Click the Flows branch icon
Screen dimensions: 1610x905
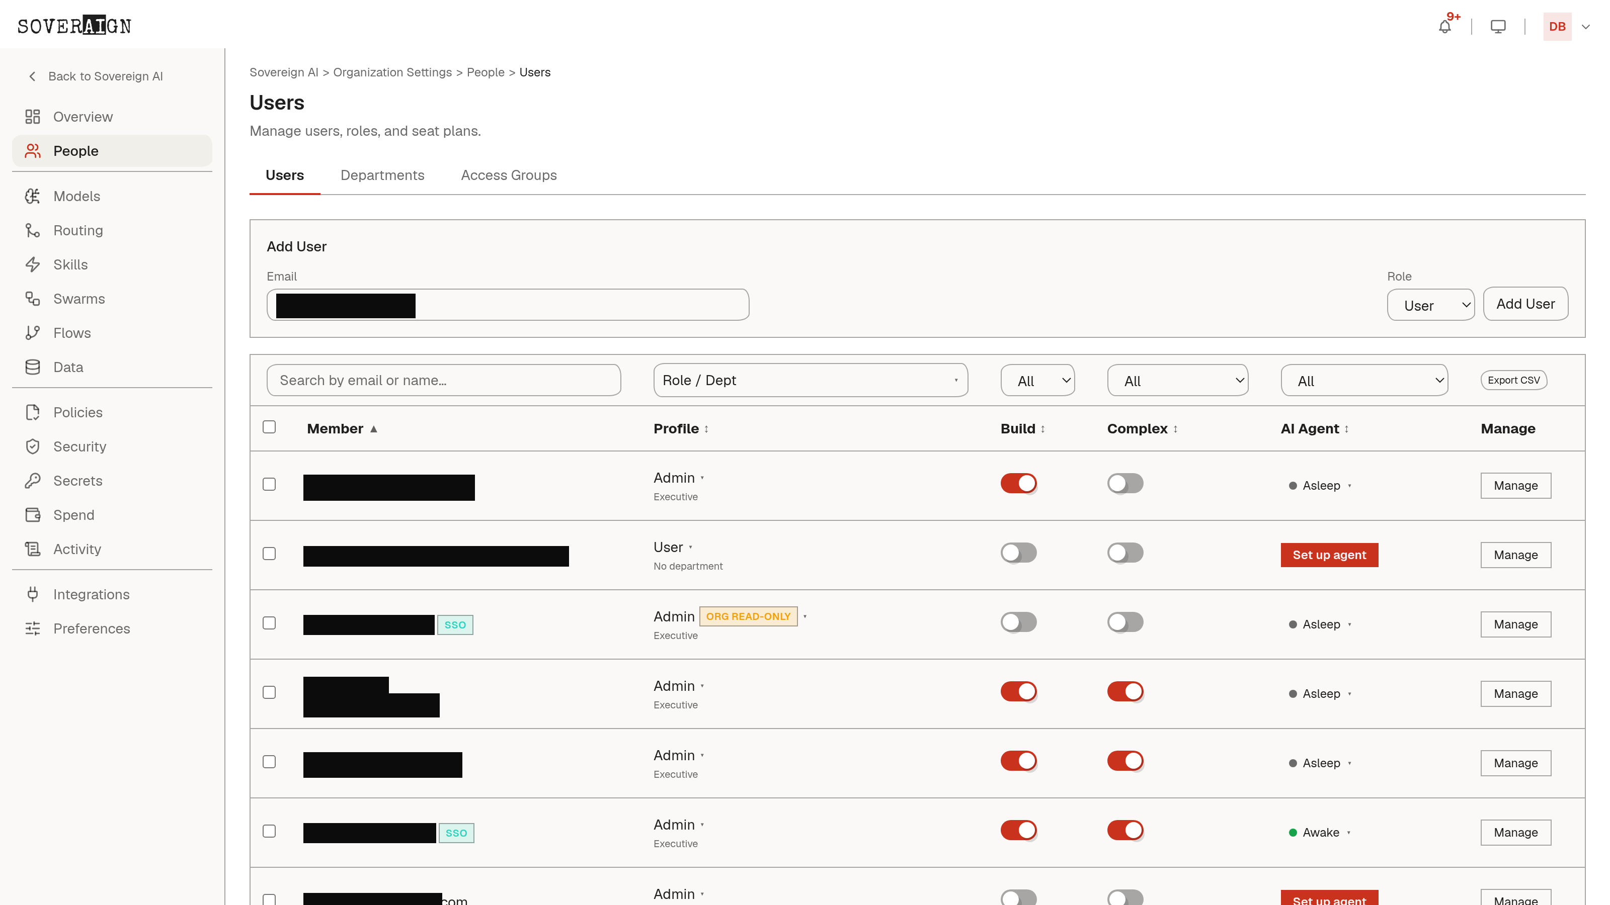33,333
